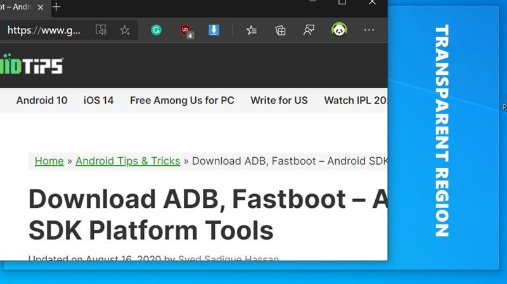Click the Download ADB, Fastboot headline

(208, 214)
